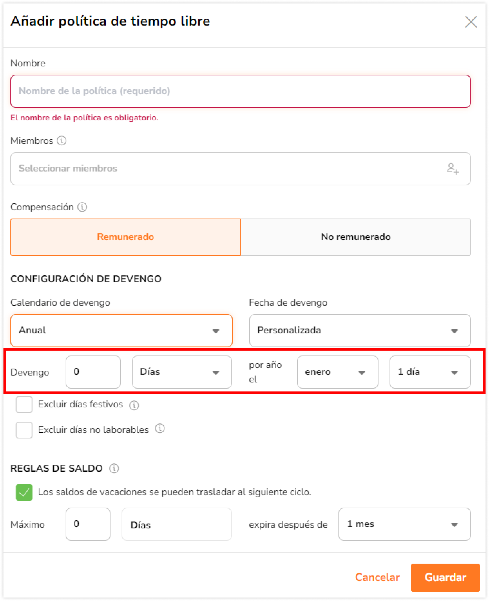The height and width of the screenshot is (601, 489).
Task: Close the dialog with the X icon
Action: click(471, 22)
